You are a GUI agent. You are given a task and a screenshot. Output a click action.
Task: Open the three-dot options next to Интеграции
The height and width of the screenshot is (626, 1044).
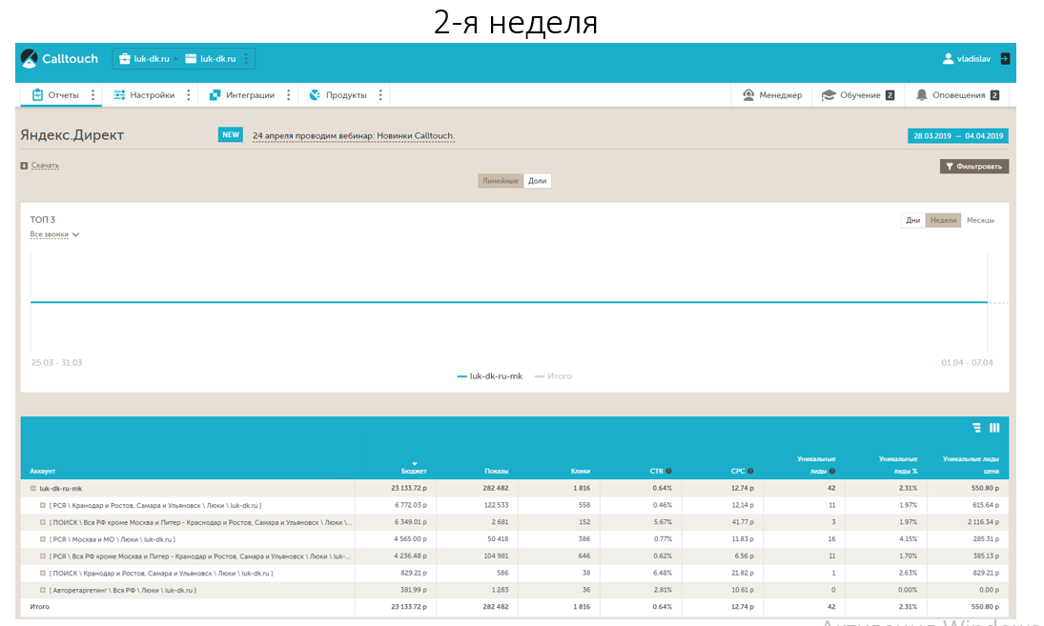click(288, 95)
